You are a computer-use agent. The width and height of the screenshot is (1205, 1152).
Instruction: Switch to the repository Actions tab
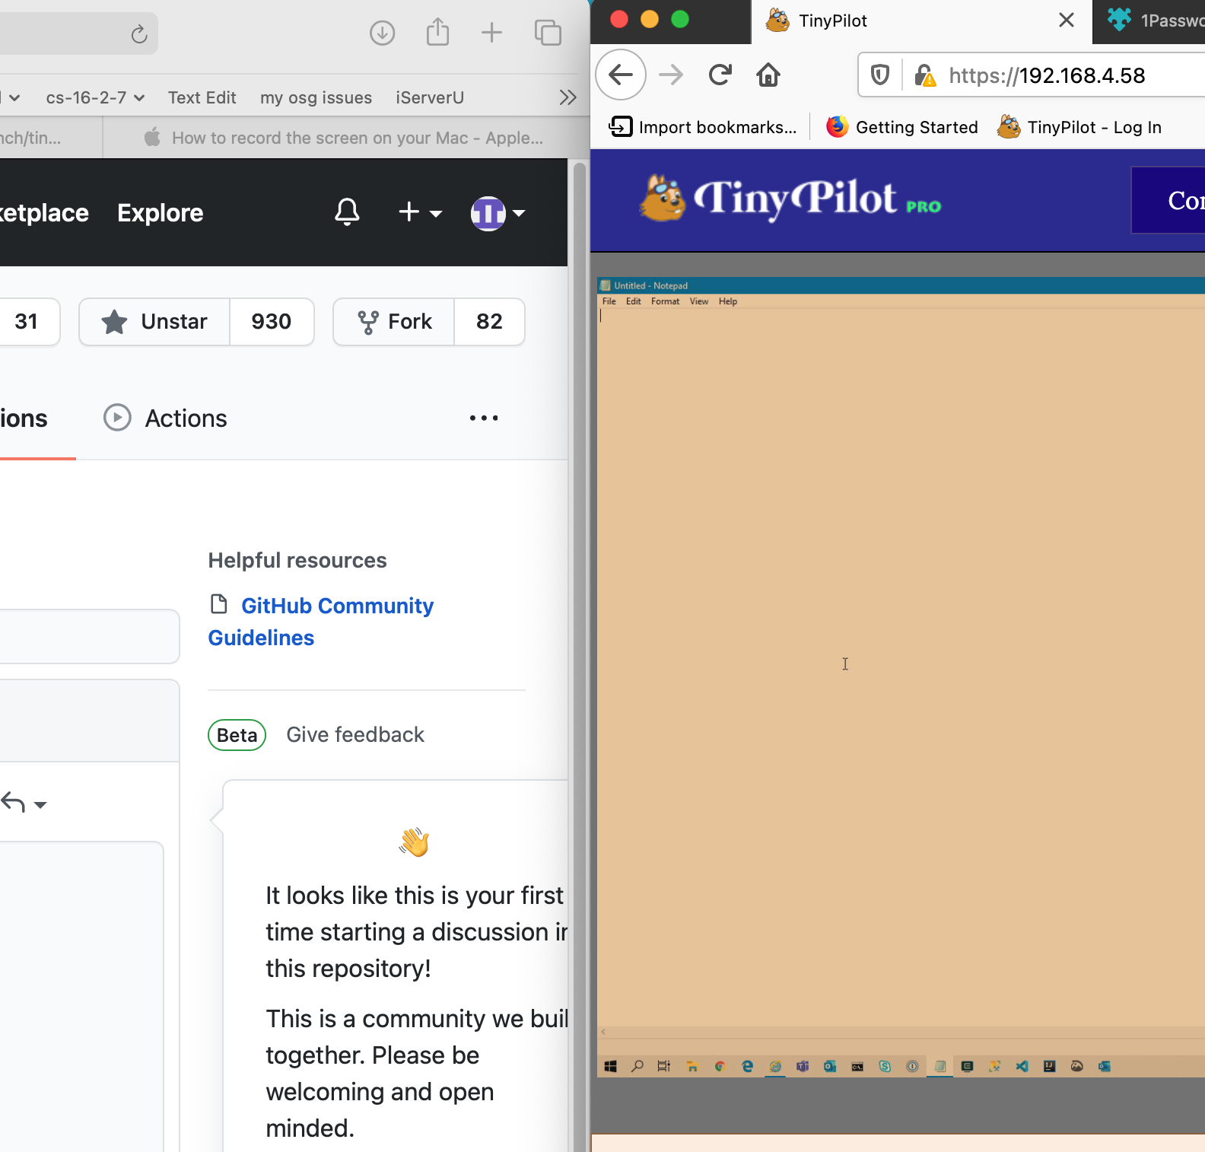point(165,418)
